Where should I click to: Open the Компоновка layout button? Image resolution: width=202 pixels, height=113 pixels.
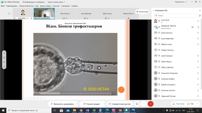[x=142, y=12]
